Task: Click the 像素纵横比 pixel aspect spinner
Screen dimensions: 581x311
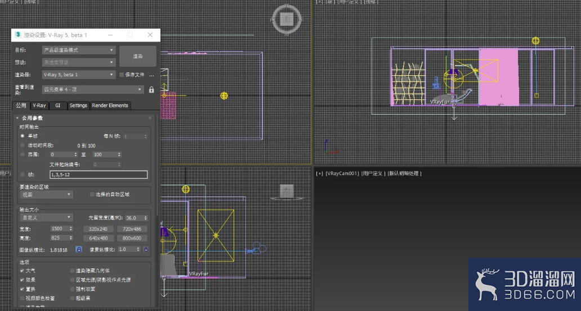Action: 138,249
